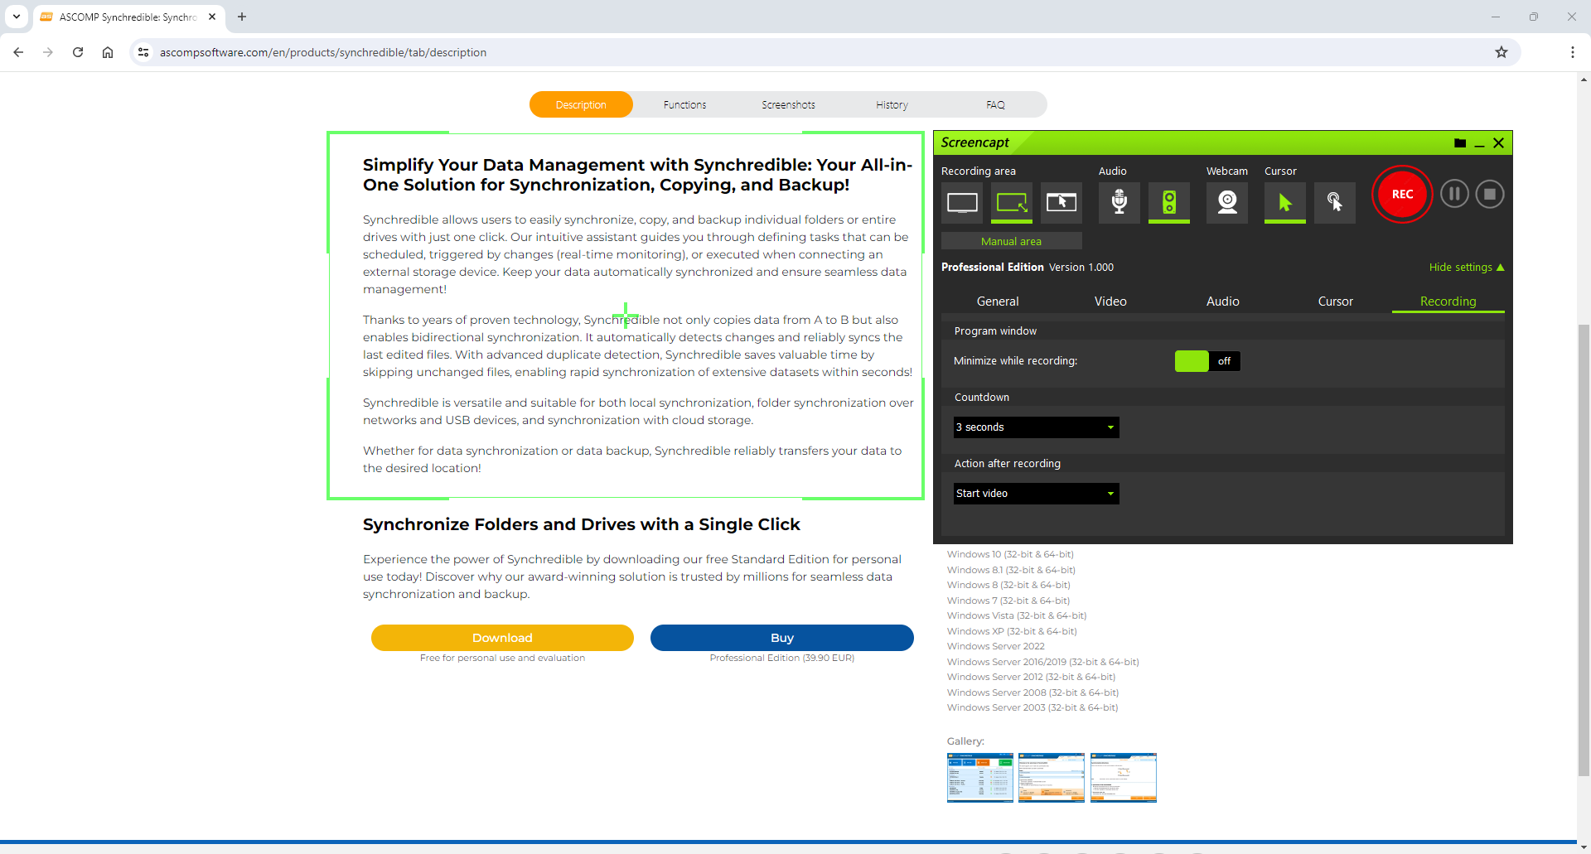Switch to the Description page tab
The image size is (1591, 854).
click(x=581, y=104)
